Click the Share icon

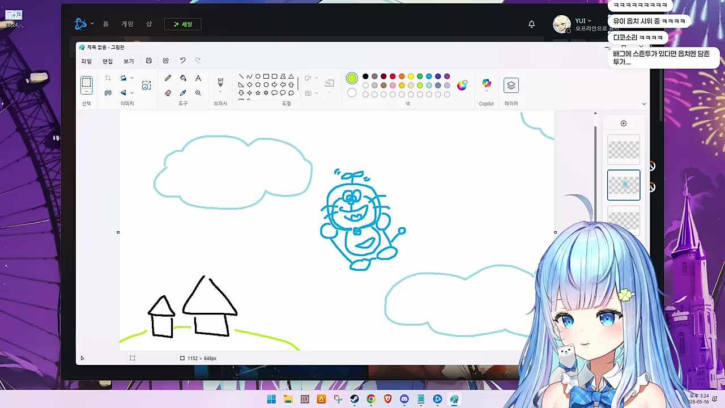(165, 61)
